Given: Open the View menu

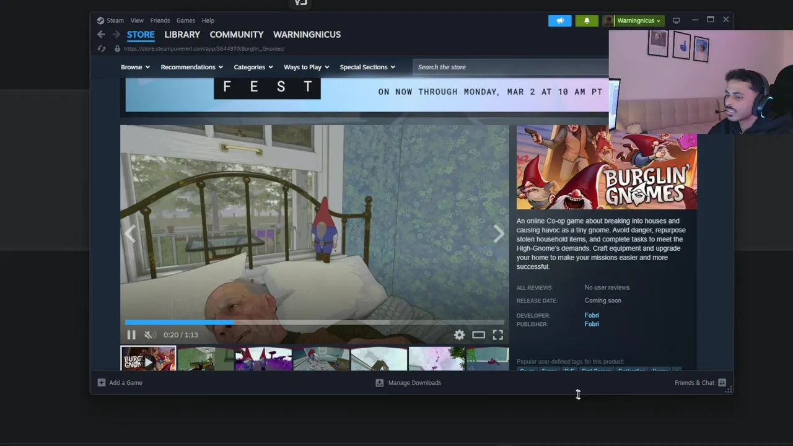Looking at the screenshot, I should click(137, 20).
